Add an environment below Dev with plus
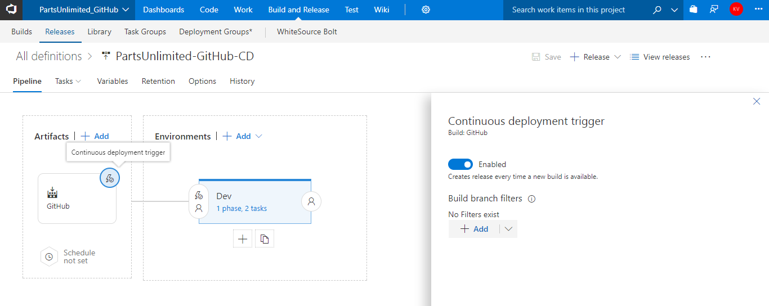This screenshot has height=306, width=769. pyautogui.click(x=243, y=238)
